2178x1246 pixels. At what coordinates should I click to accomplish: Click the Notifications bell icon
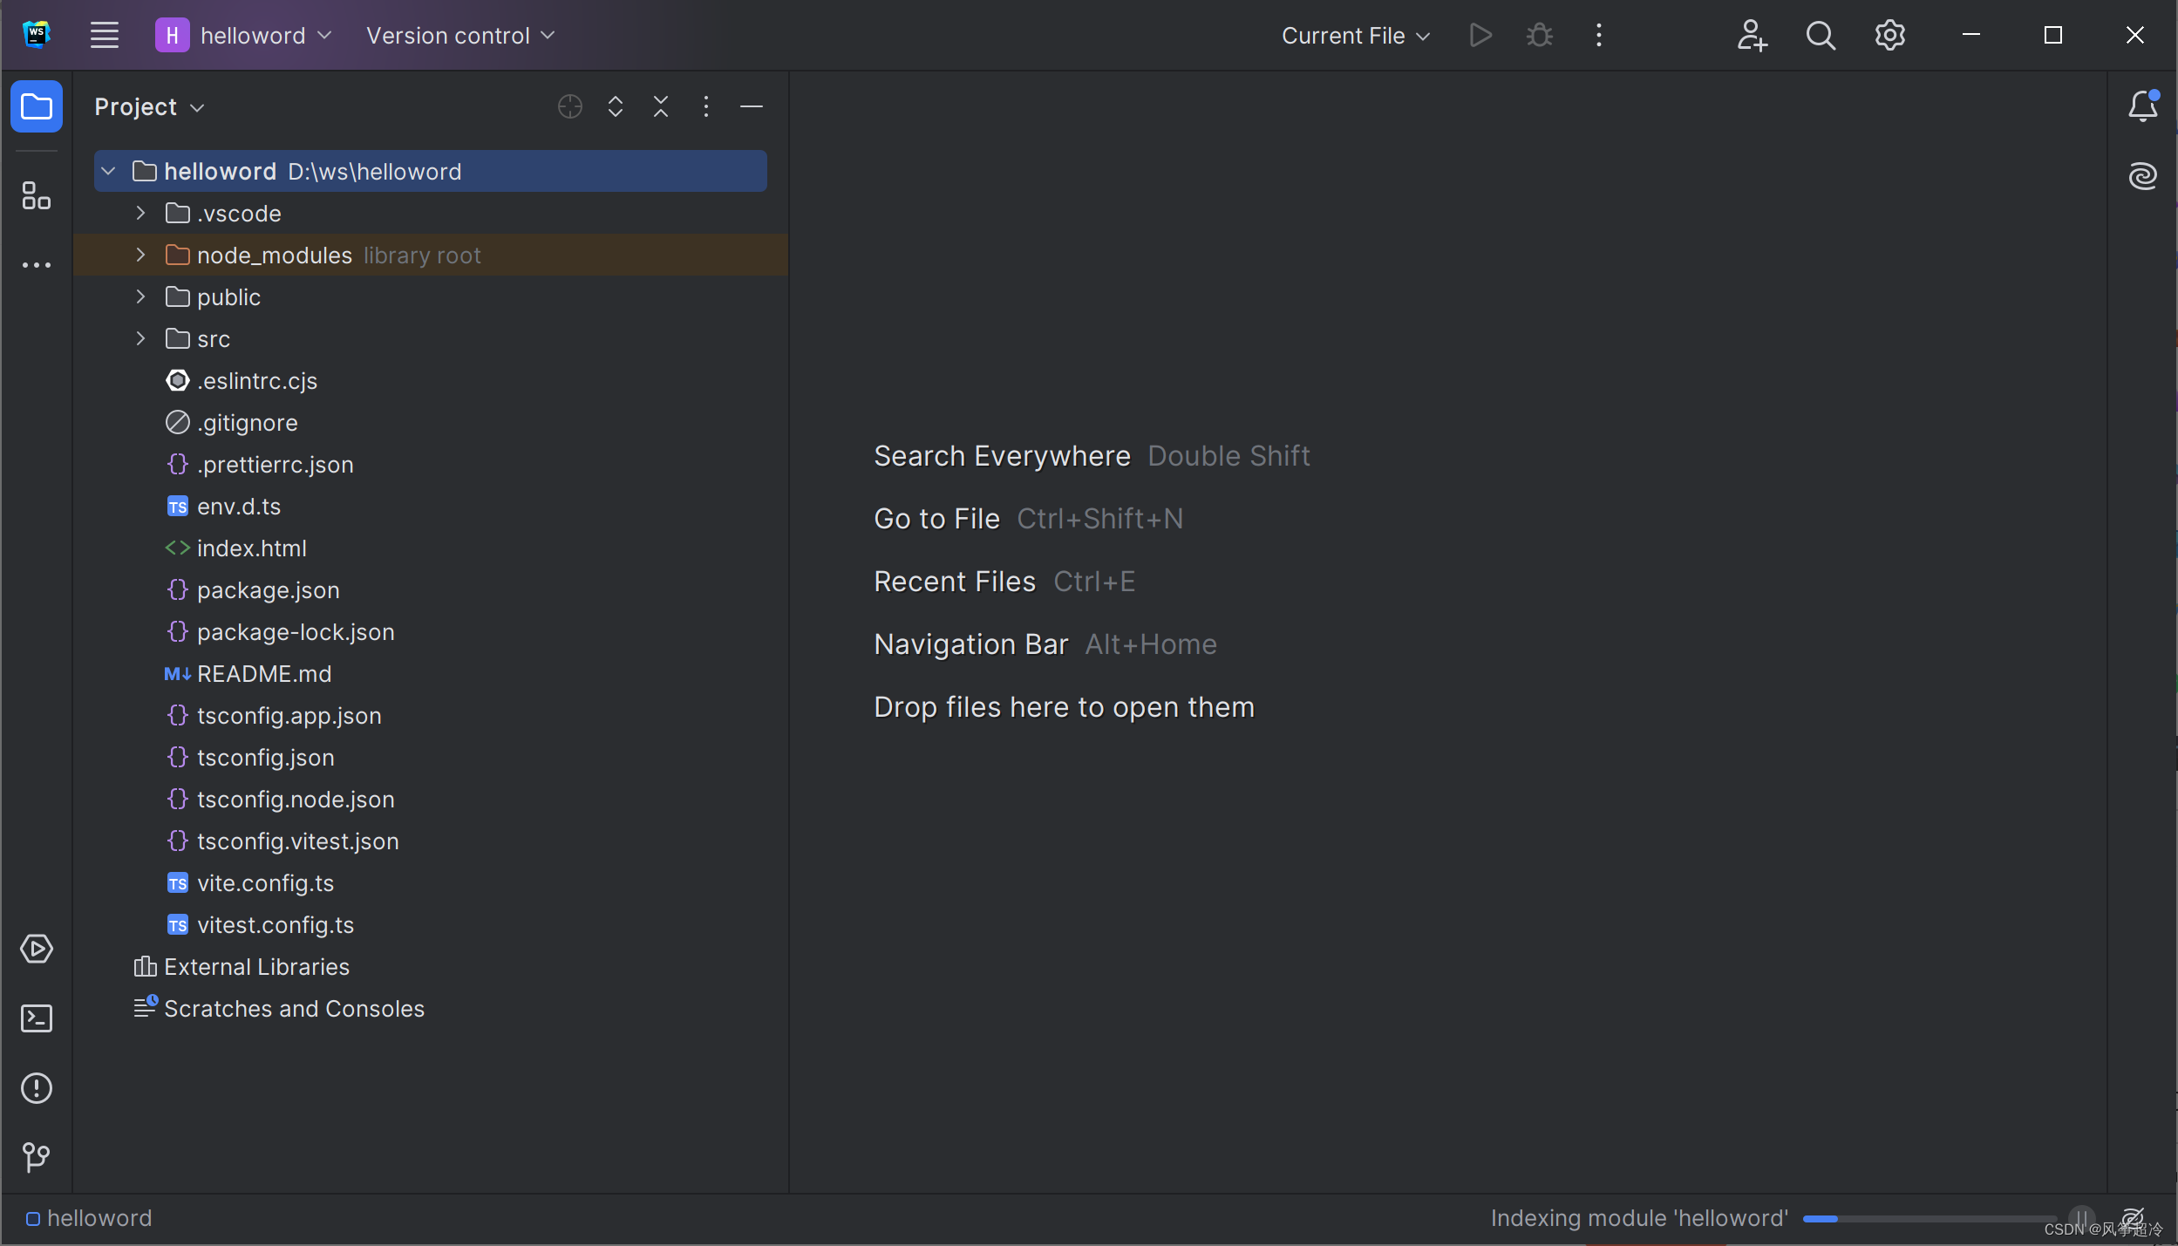2142,106
